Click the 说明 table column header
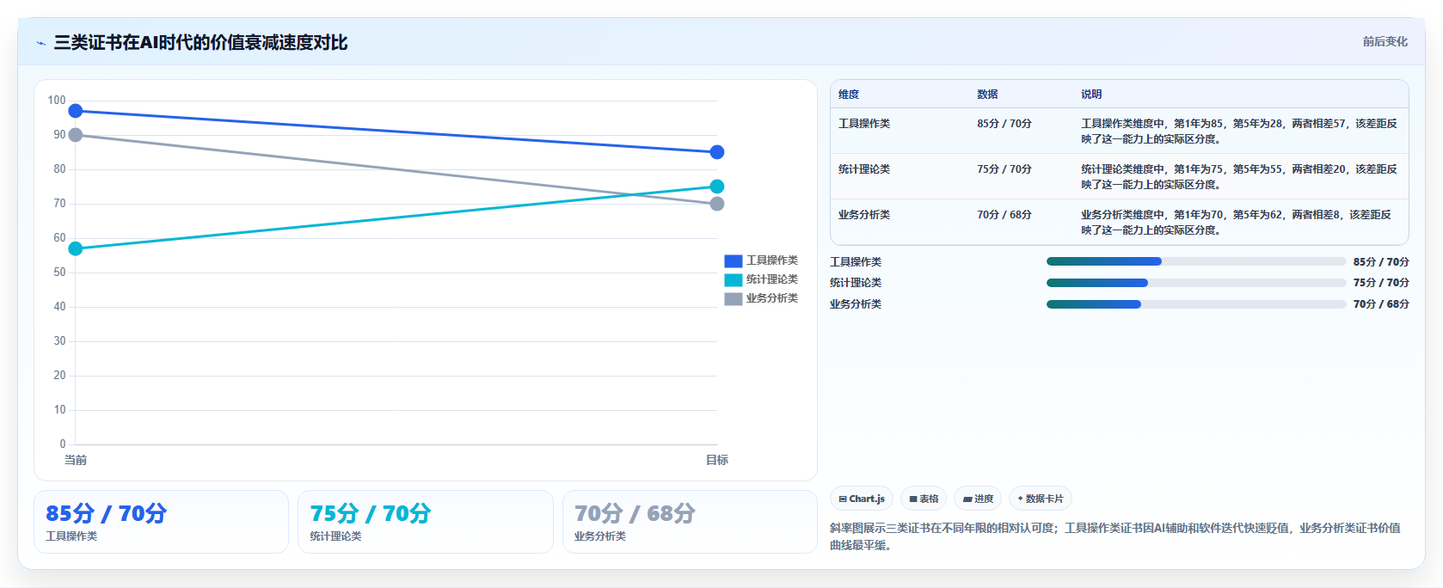 1091,95
